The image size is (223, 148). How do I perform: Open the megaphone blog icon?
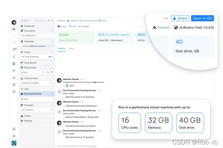click(x=14, y=71)
